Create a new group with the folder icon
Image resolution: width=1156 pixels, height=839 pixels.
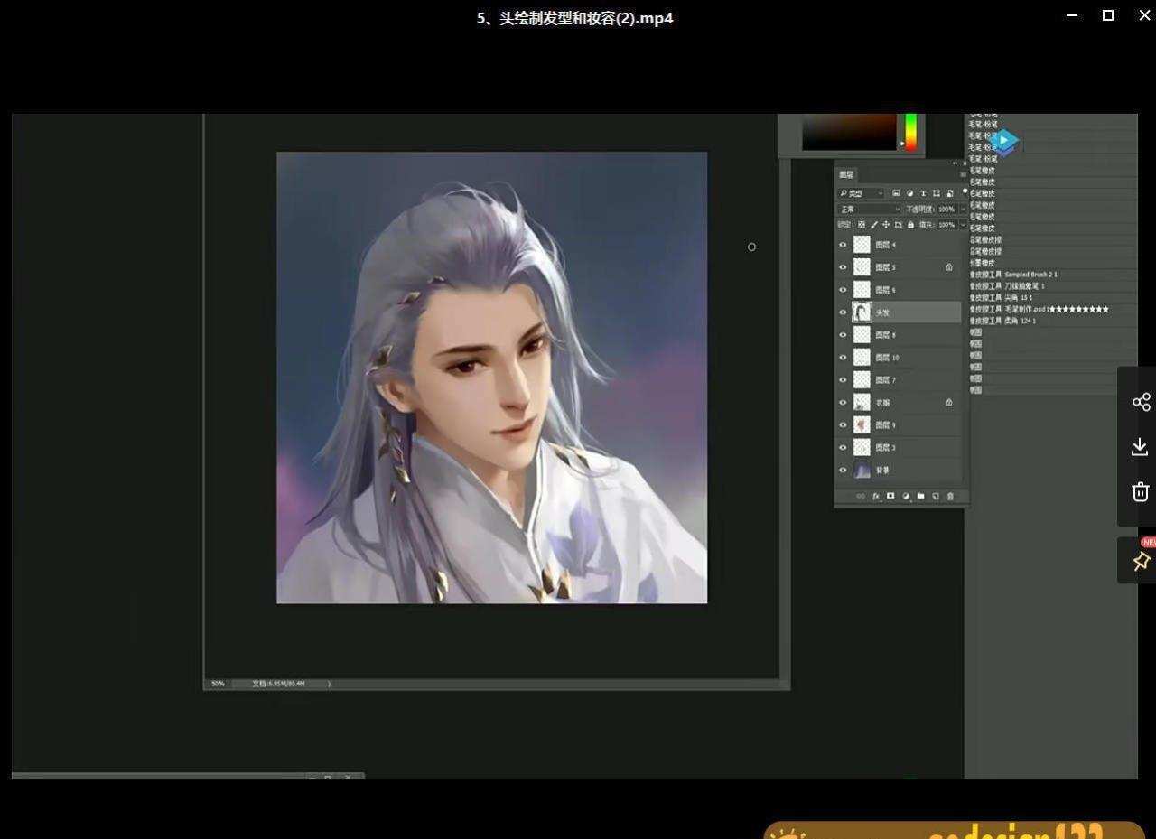point(920,496)
